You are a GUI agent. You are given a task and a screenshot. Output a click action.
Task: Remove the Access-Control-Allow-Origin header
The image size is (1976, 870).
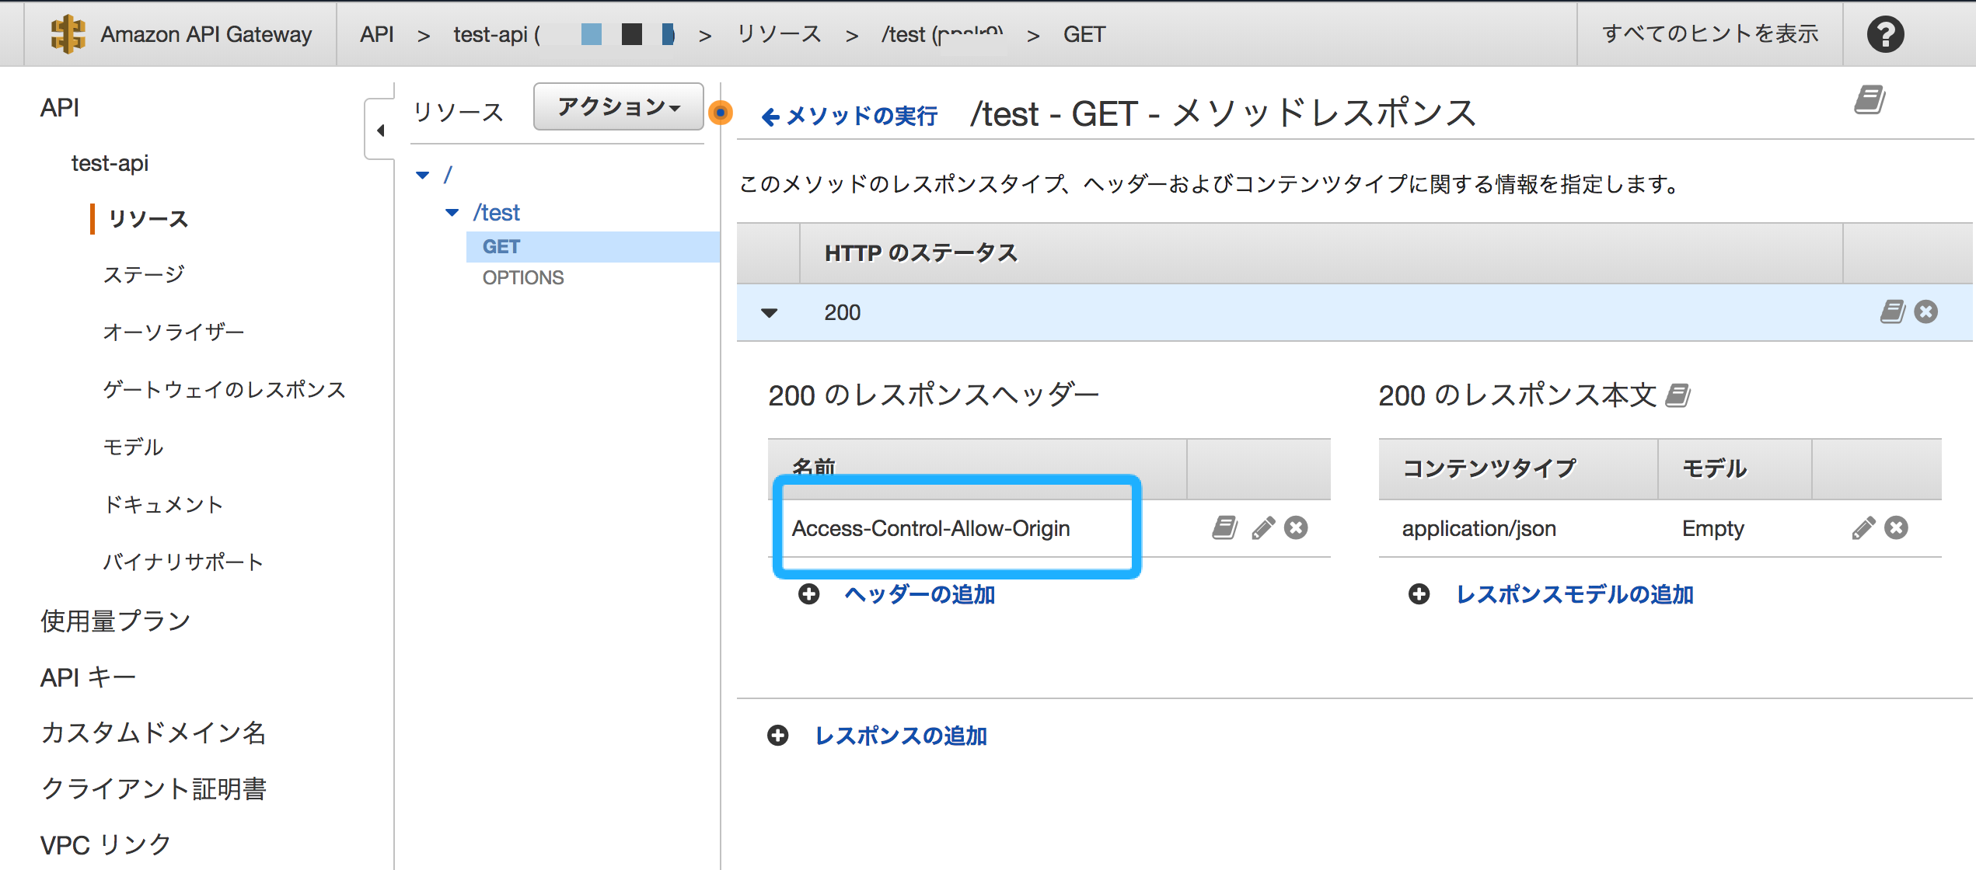pyautogui.click(x=1296, y=528)
